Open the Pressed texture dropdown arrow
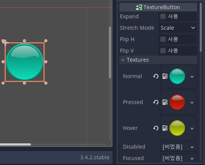 coord(192,103)
